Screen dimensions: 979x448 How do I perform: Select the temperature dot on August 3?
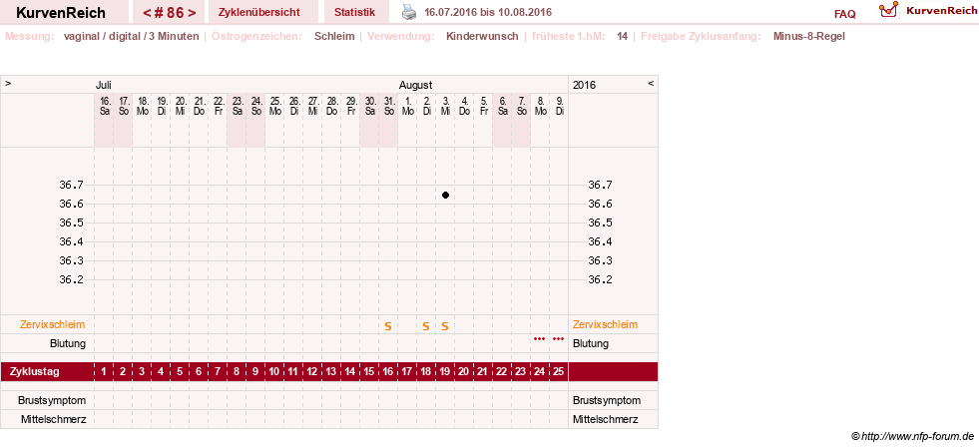click(445, 196)
